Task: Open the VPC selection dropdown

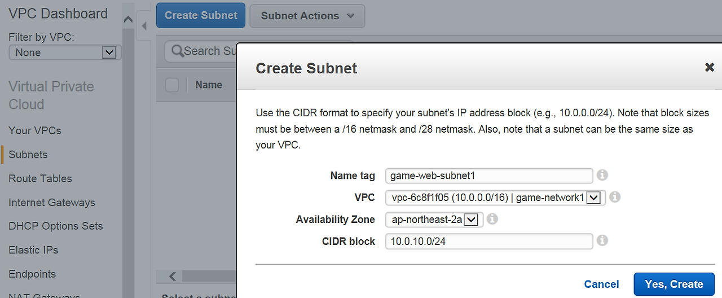Action: (x=495, y=198)
